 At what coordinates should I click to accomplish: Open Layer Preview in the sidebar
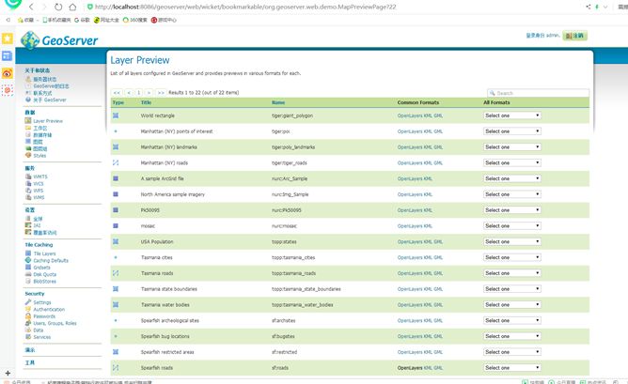(48, 121)
